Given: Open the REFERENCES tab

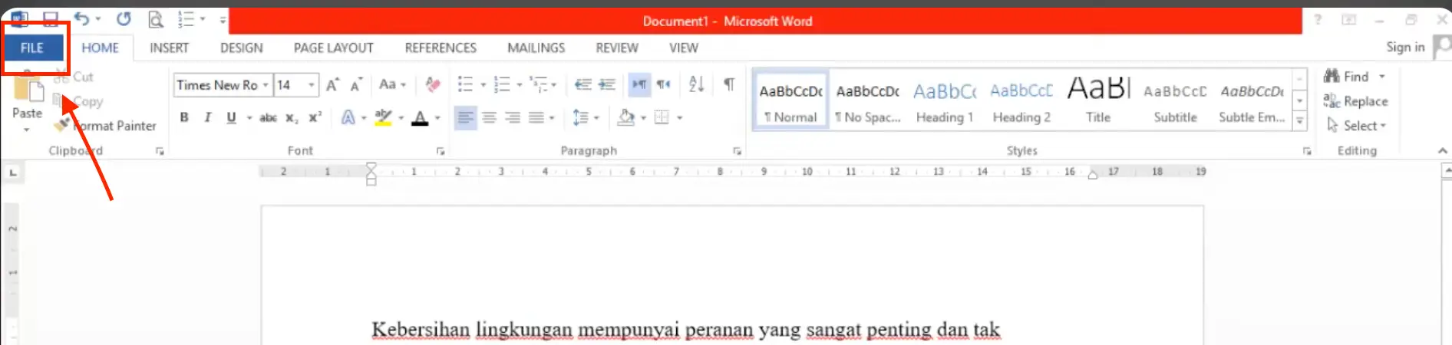Looking at the screenshot, I should coord(441,48).
